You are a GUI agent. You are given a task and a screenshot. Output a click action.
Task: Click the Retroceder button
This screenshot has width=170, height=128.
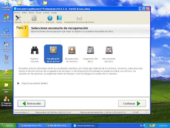(x=31, y=103)
